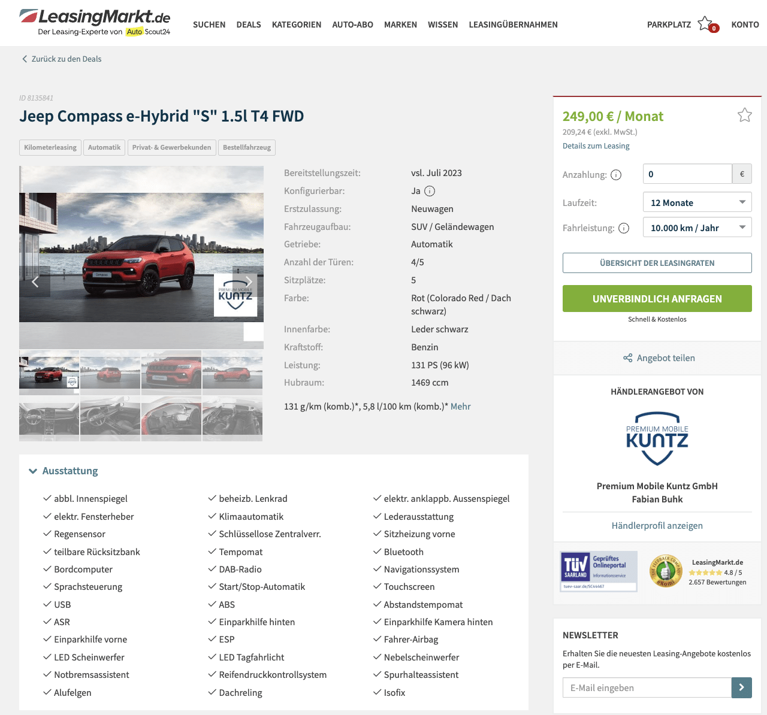Screen dimensions: 767x715
Task: Show the previous car image
Action: click(35, 281)
